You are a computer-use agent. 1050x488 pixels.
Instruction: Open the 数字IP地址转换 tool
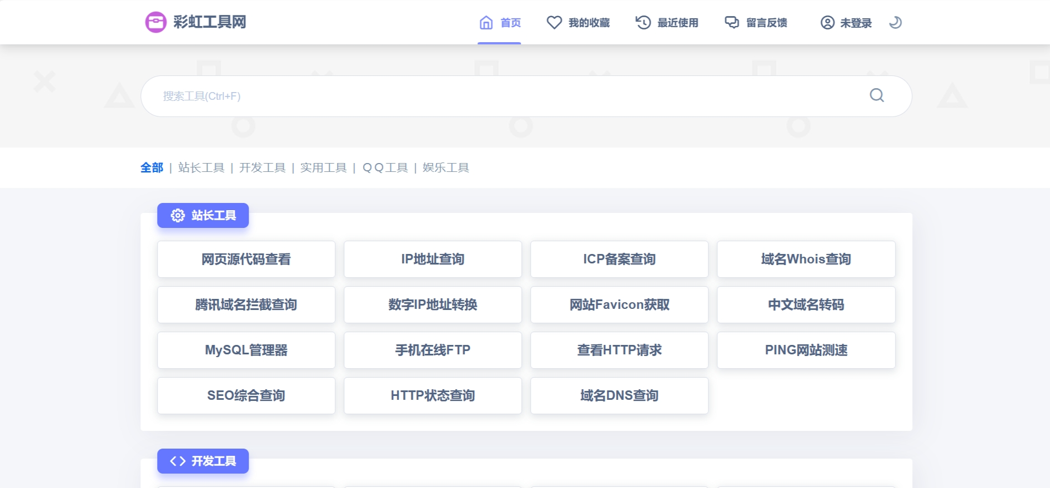click(433, 304)
